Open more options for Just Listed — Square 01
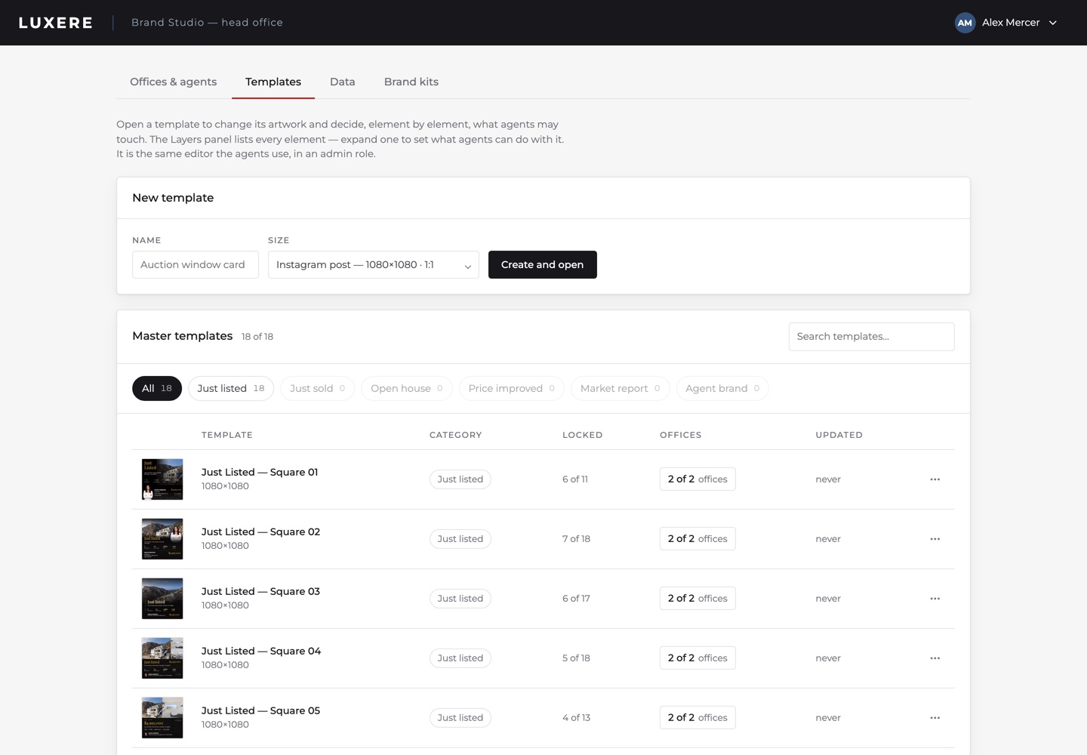 click(x=935, y=479)
